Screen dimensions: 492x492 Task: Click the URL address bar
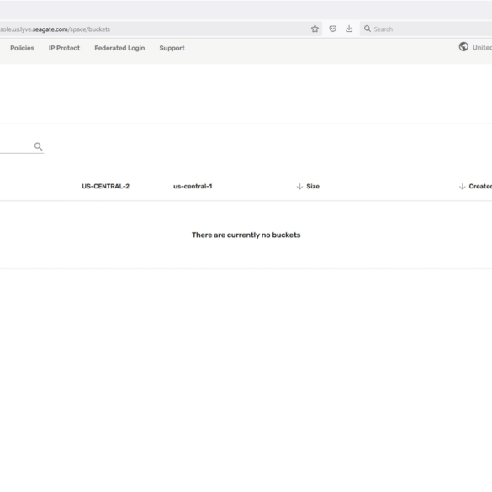coord(161,29)
